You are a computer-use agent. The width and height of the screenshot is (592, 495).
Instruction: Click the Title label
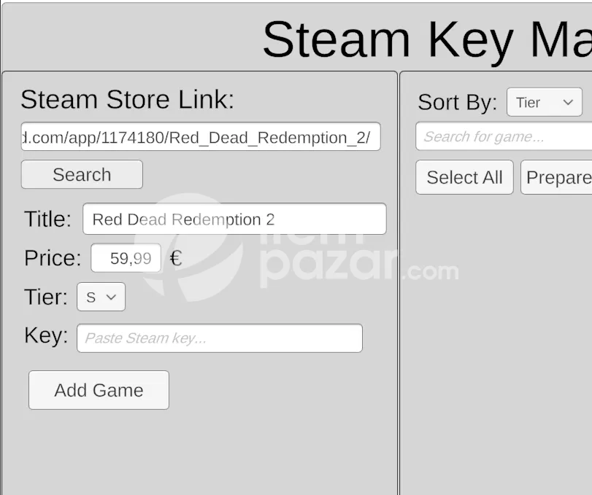[x=47, y=219]
